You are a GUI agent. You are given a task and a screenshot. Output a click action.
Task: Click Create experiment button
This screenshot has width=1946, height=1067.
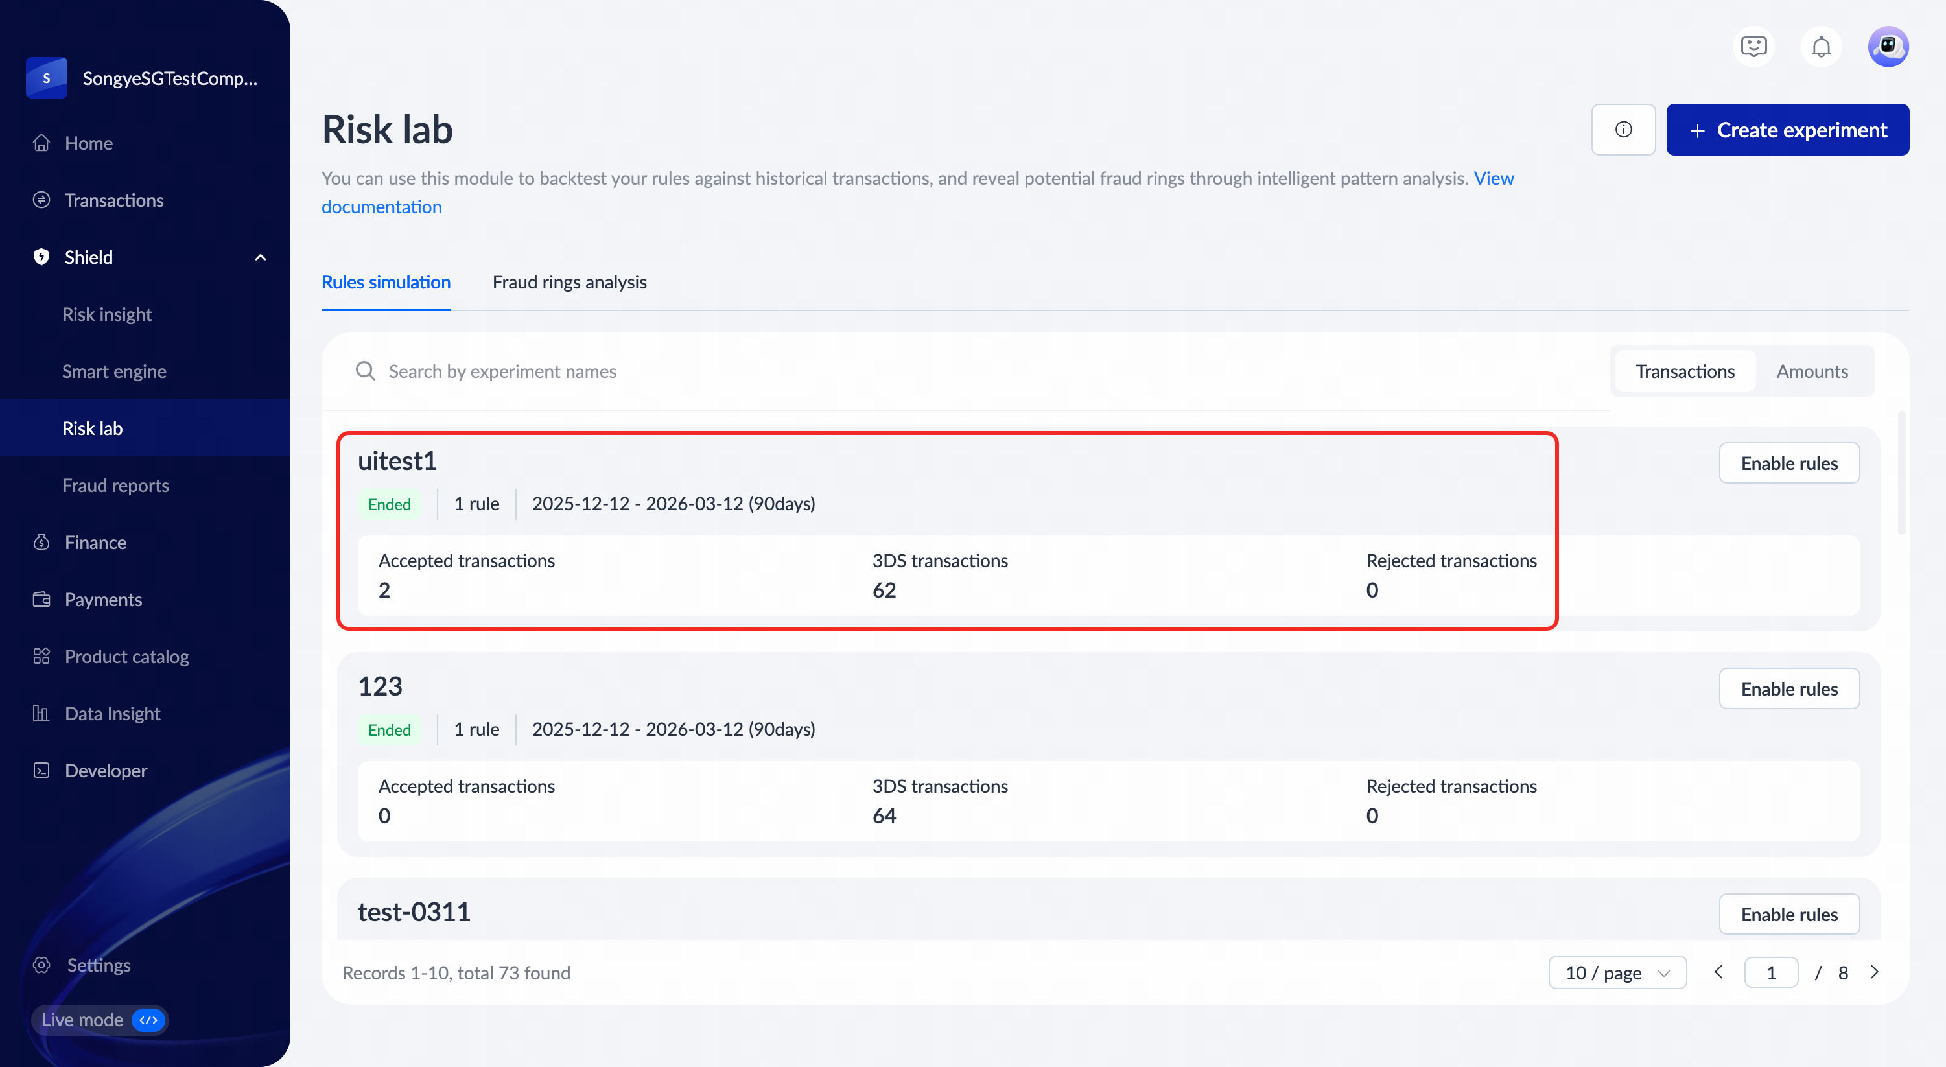[1787, 130]
